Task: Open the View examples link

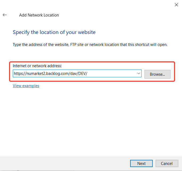Action: tap(26, 86)
